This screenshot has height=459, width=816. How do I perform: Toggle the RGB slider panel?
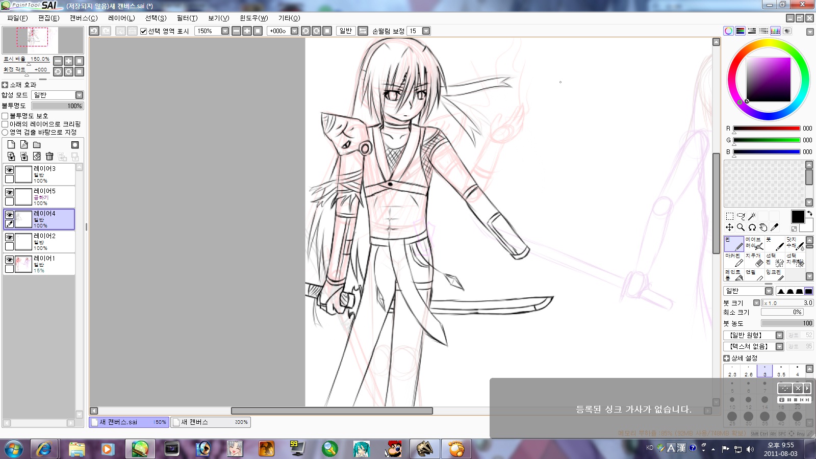740,31
